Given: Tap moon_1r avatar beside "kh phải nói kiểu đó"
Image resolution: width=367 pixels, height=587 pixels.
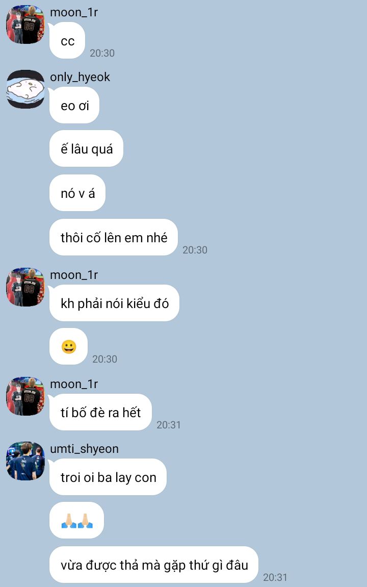Looking at the screenshot, I should [x=25, y=287].
